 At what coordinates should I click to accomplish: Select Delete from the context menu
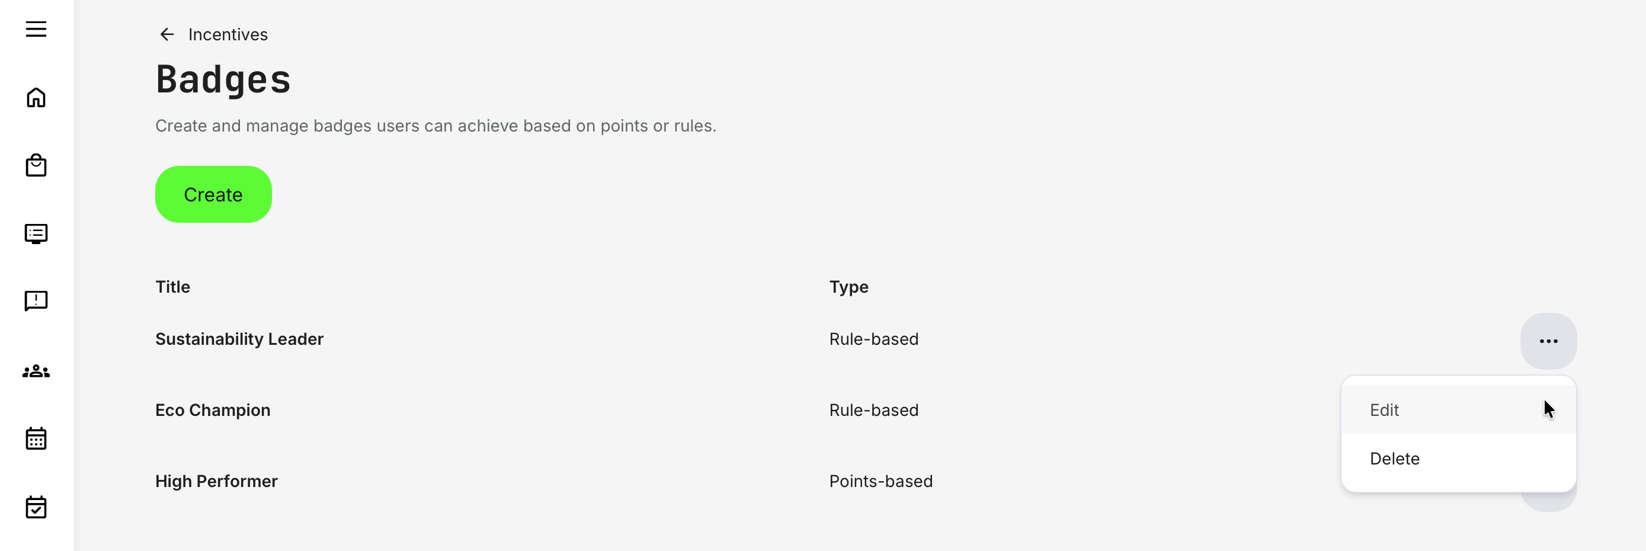[1394, 459]
